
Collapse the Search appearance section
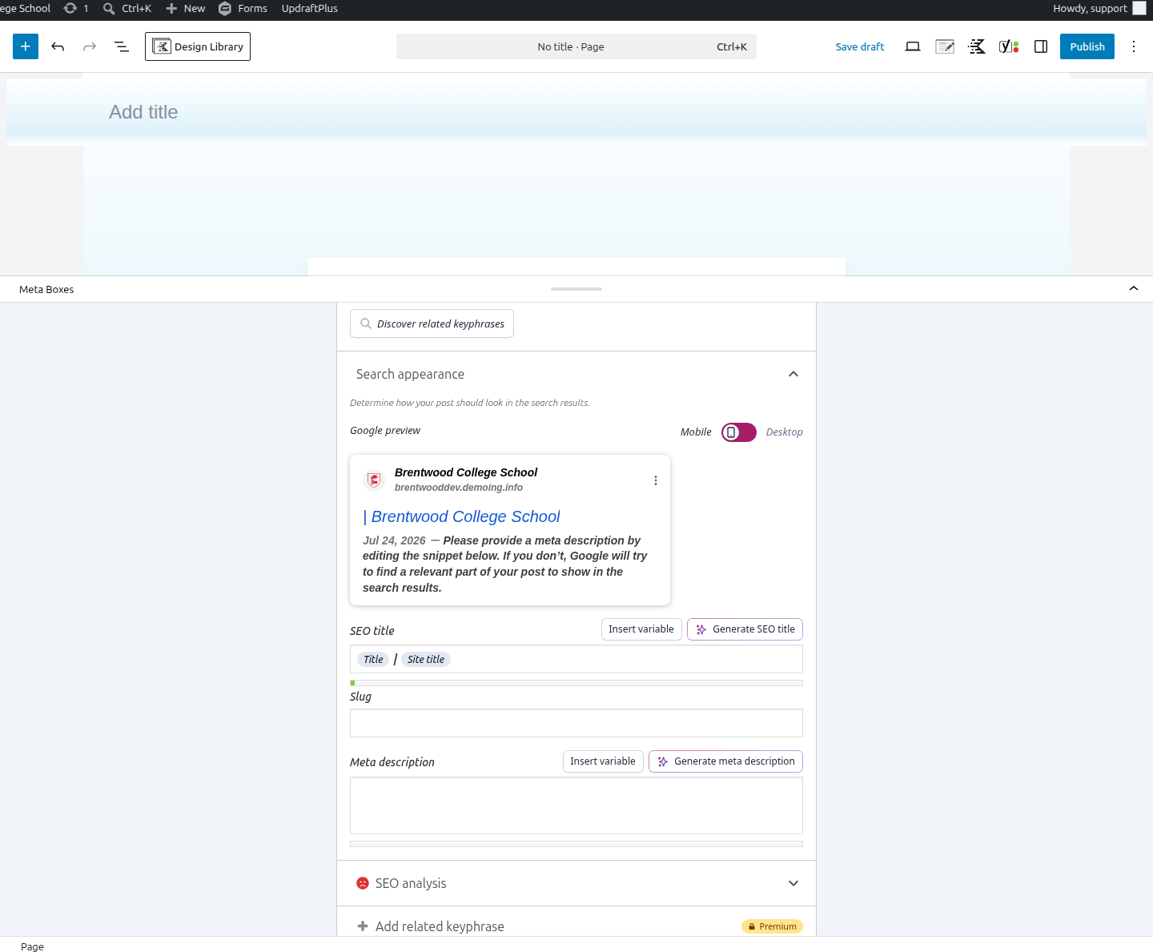point(793,374)
